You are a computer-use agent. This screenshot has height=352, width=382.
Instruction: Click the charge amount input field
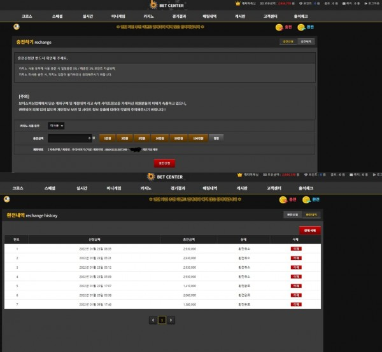(x=69, y=138)
